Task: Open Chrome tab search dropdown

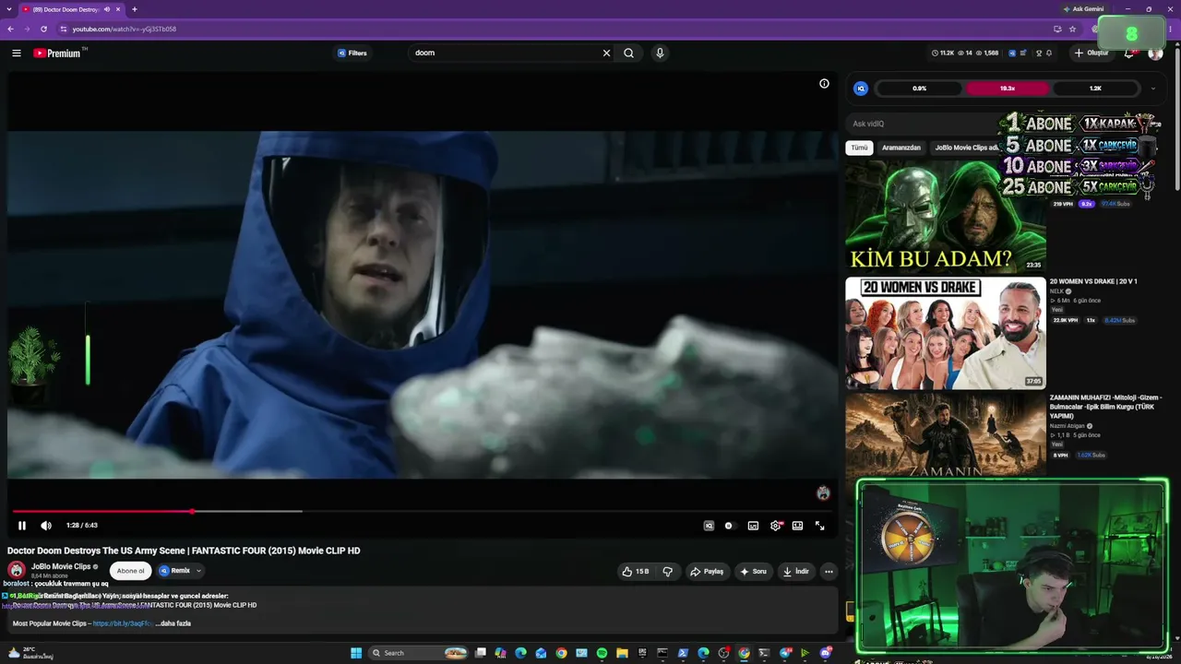Action: pyautogui.click(x=8, y=9)
